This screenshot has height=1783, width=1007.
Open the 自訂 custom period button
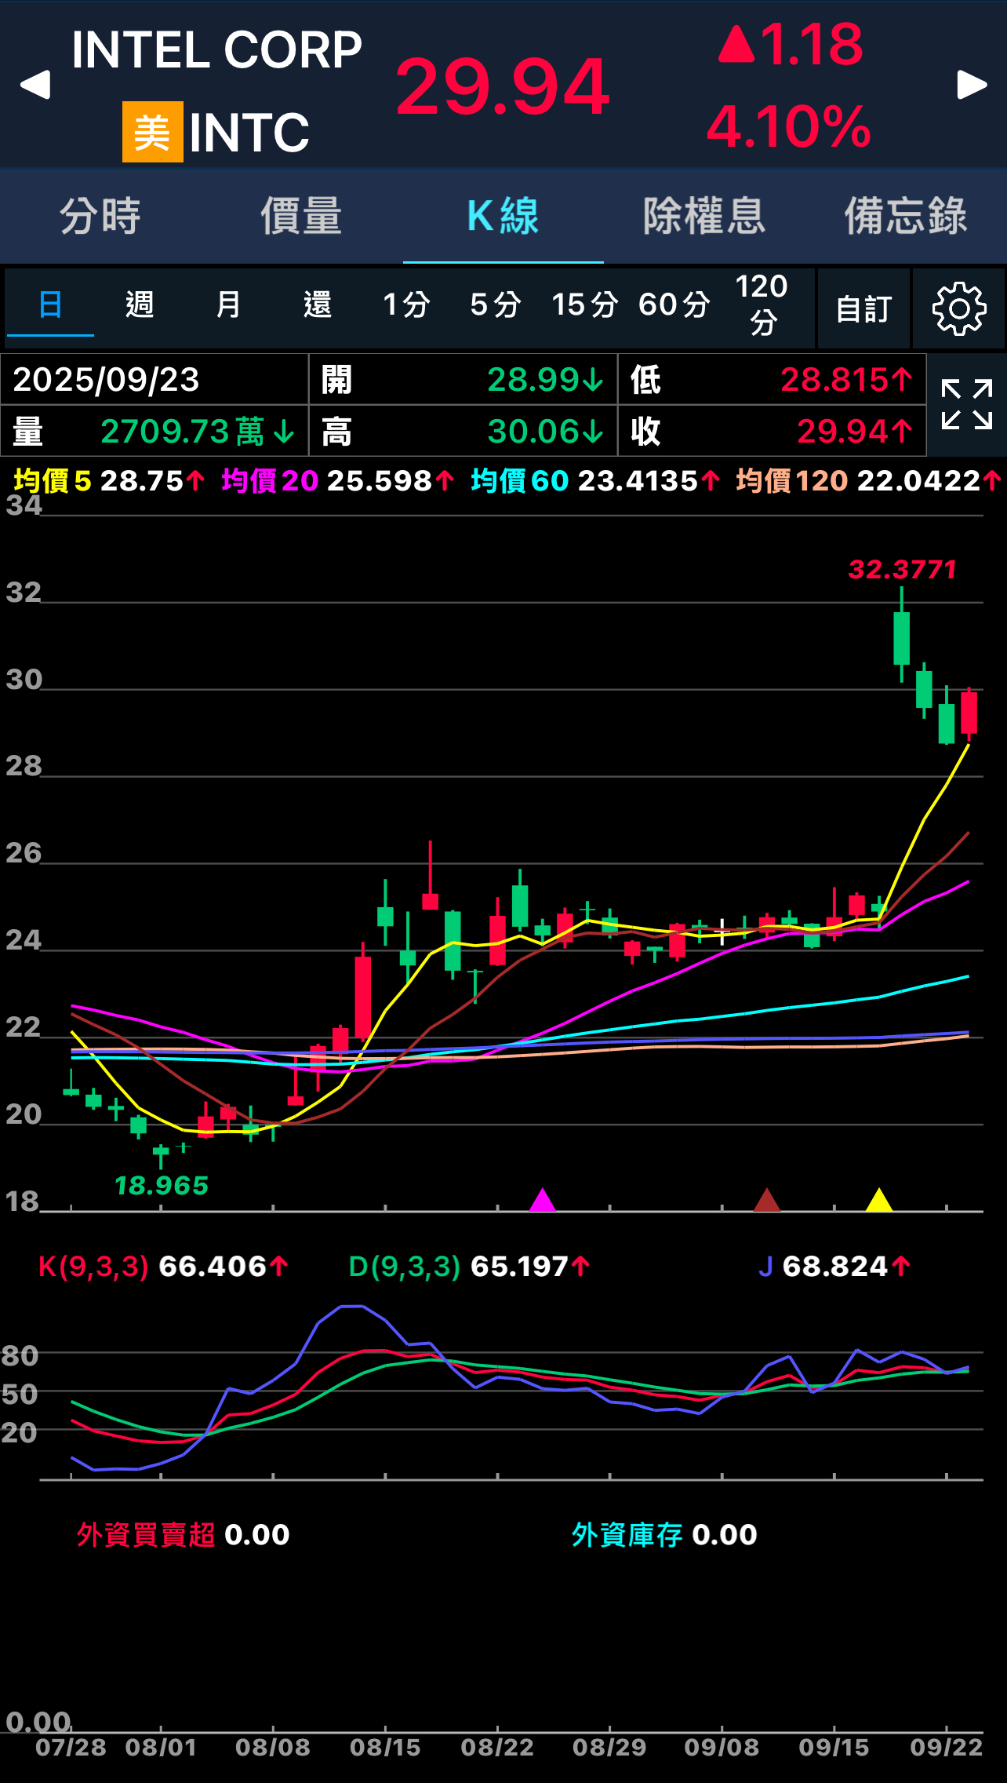863,308
